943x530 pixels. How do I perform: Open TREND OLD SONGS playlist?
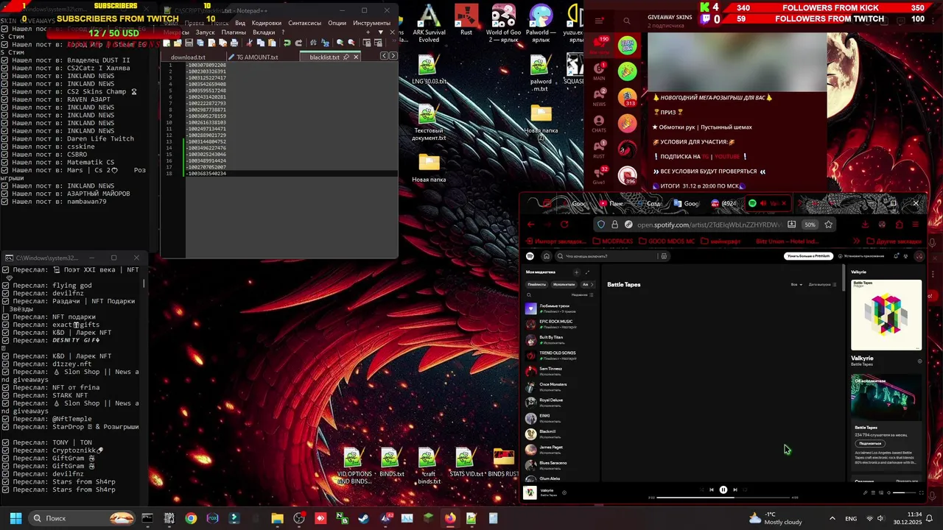coord(561,356)
